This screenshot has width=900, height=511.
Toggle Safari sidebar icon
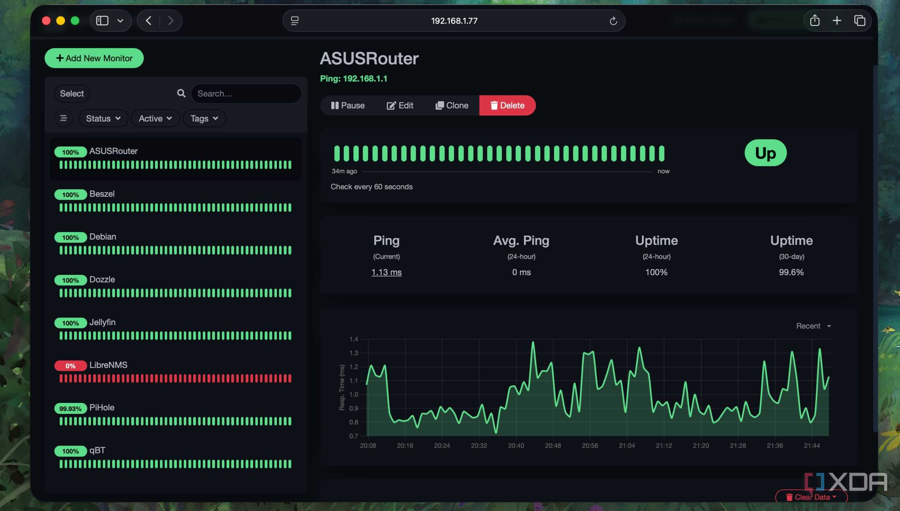tap(102, 20)
